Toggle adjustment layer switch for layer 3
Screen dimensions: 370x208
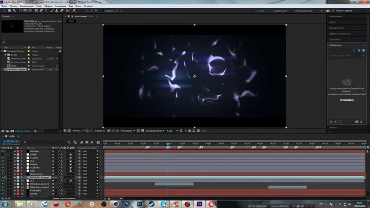point(71,158)
